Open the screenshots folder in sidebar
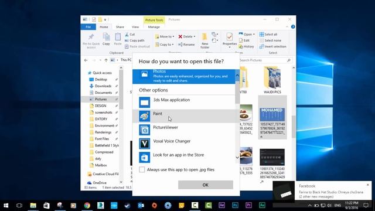The width and height of the screenshot is (375, 211). (x=103, y=113)
